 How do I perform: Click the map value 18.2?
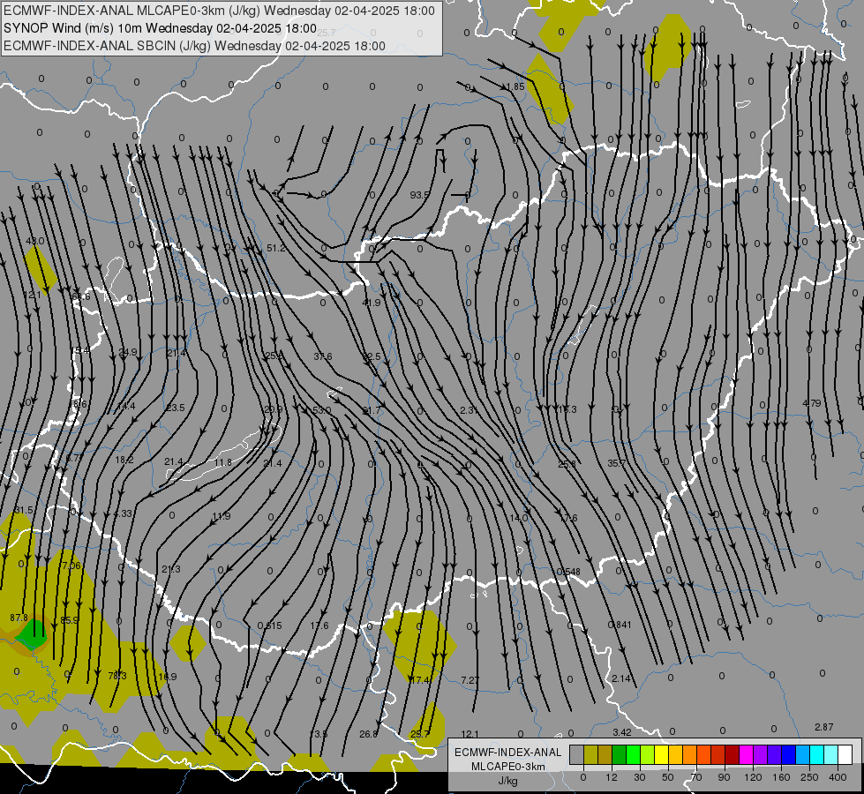[x=124, y=460]
